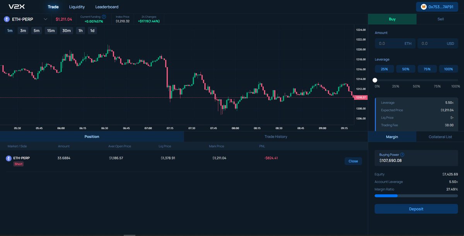
Task: Click the leverage slider handle
Action: 375,80
